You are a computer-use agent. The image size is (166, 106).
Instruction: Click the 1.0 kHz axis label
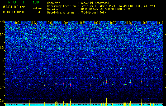(x=2, y=48)
